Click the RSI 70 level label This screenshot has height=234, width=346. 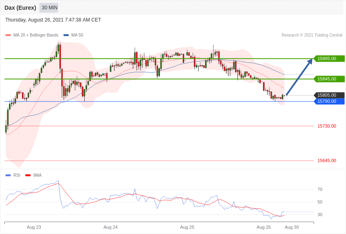320,190
